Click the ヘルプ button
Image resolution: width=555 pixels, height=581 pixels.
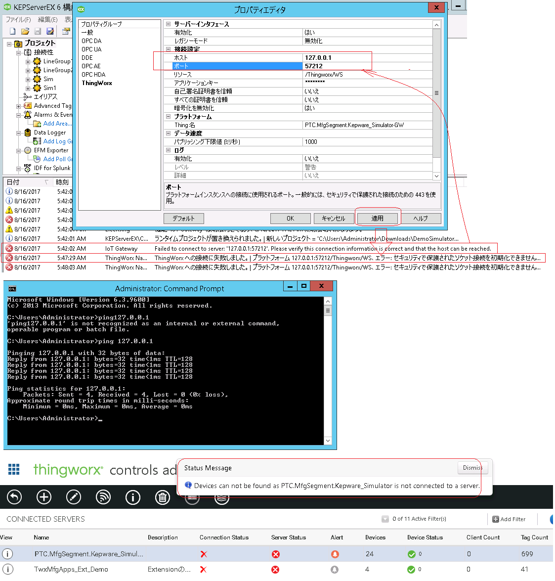point(421,218)
